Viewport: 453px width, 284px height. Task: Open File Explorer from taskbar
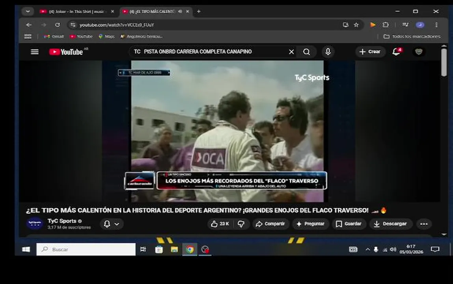pyautogui.click(x=174, y=249)
